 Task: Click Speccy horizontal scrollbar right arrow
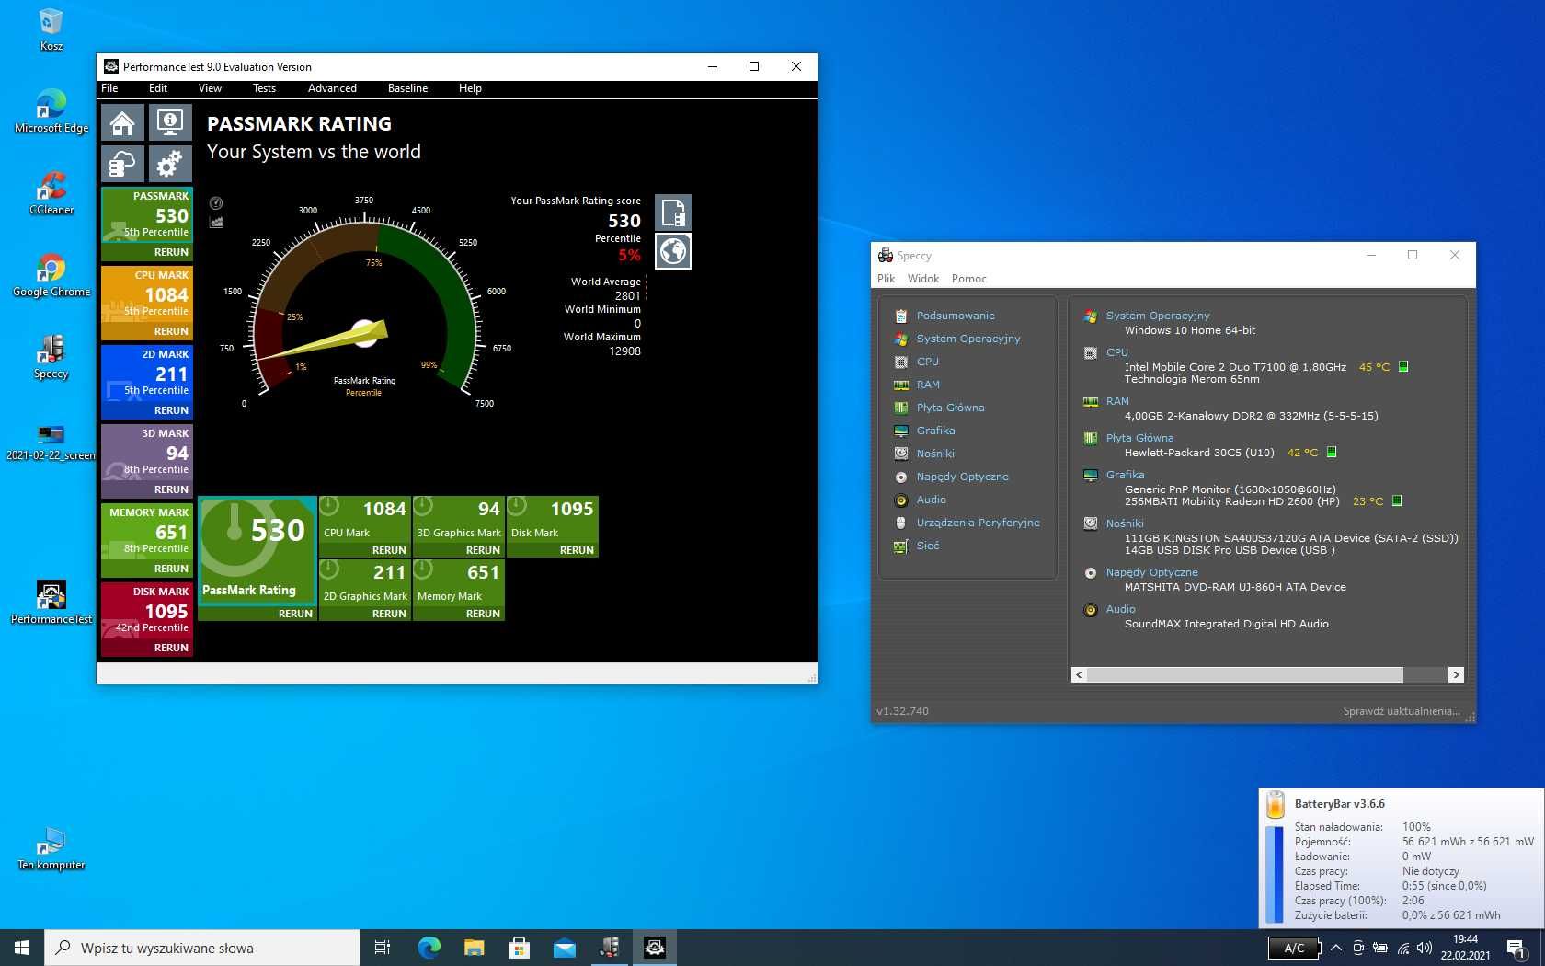[1455, 675]
